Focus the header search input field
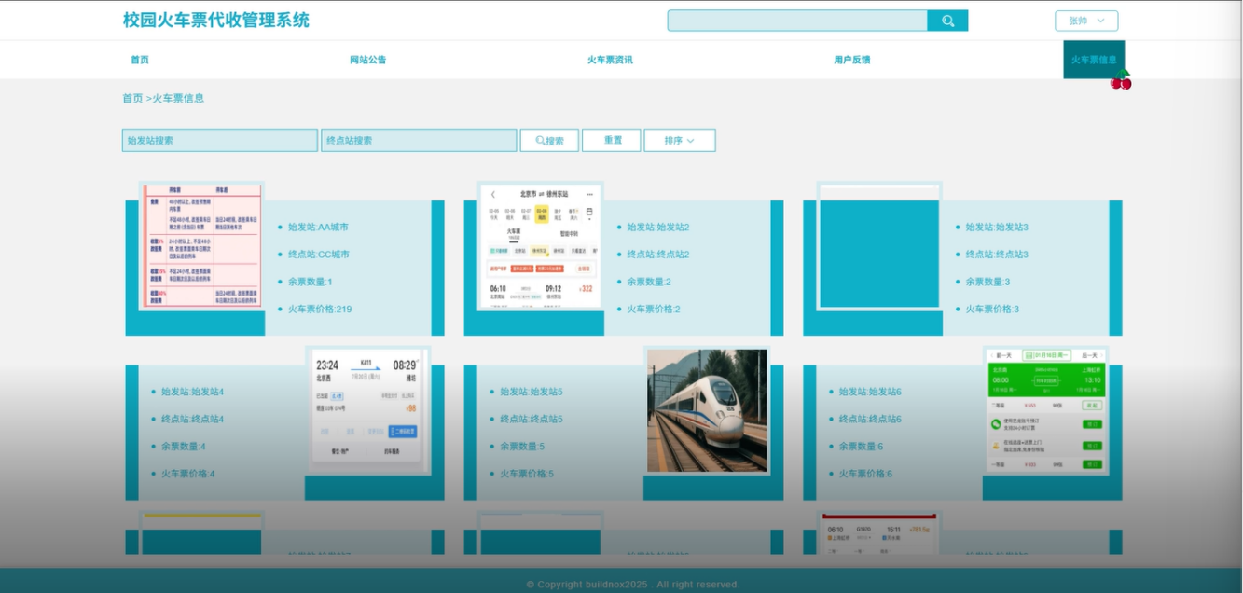The height and width of the screenshot is (593, 1243). point(797,21)
